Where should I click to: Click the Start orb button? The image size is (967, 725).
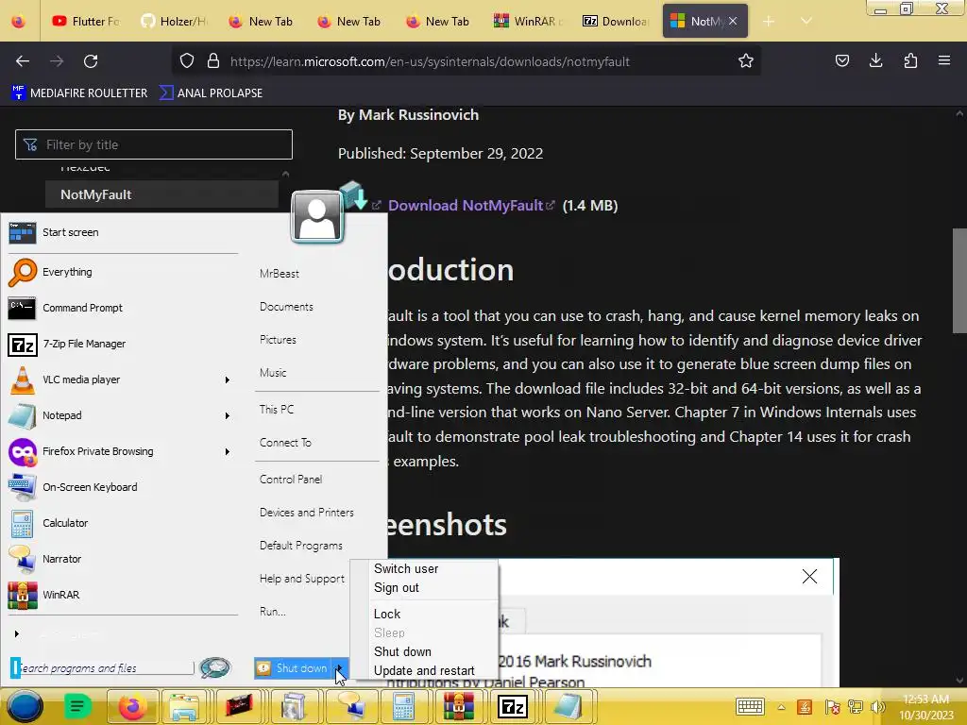[25, 706]
